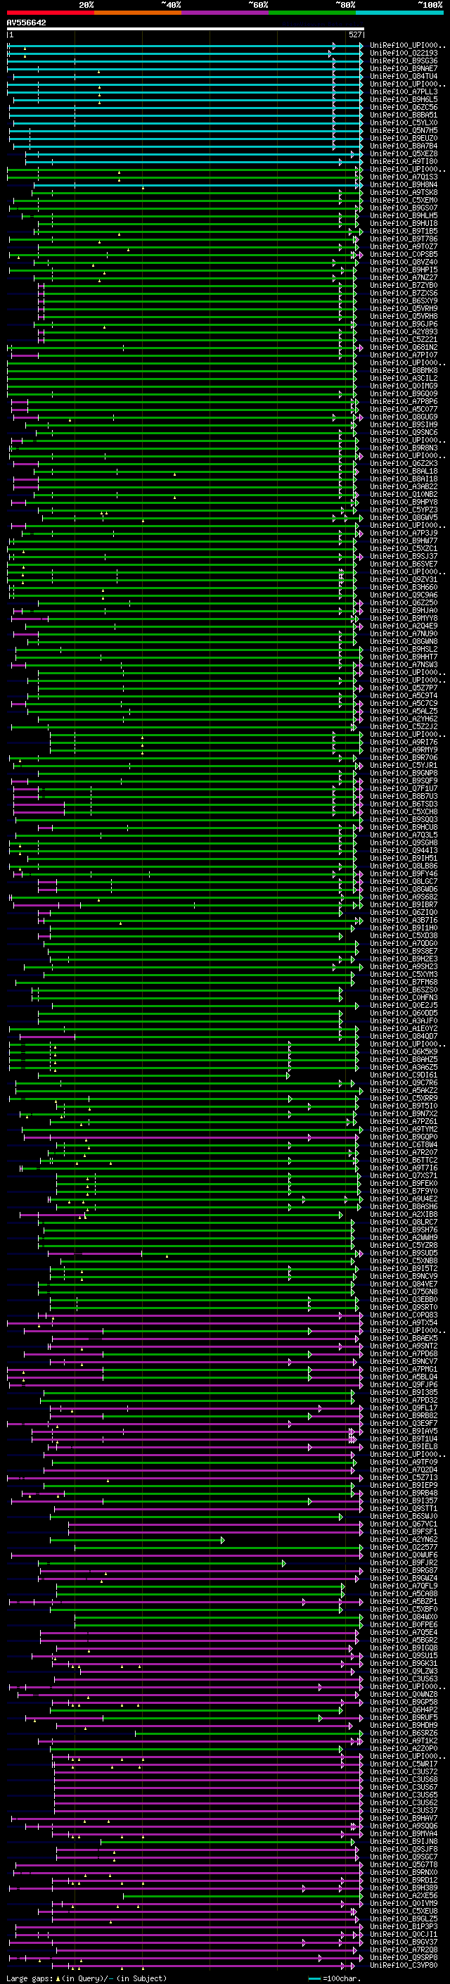This screenshot has height=1984, width=450.
Task: Select the UniRef100_A5AKZ2 label
Action: 404,1089
